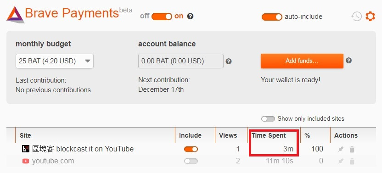This screenshot has width=382, height=173.
Task: Click the Add funds button
Action: pyautogui.click(x=302, y=61)
